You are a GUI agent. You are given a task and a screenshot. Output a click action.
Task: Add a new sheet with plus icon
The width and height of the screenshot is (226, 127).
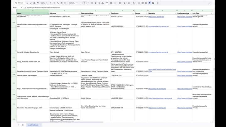click(18, 125)
